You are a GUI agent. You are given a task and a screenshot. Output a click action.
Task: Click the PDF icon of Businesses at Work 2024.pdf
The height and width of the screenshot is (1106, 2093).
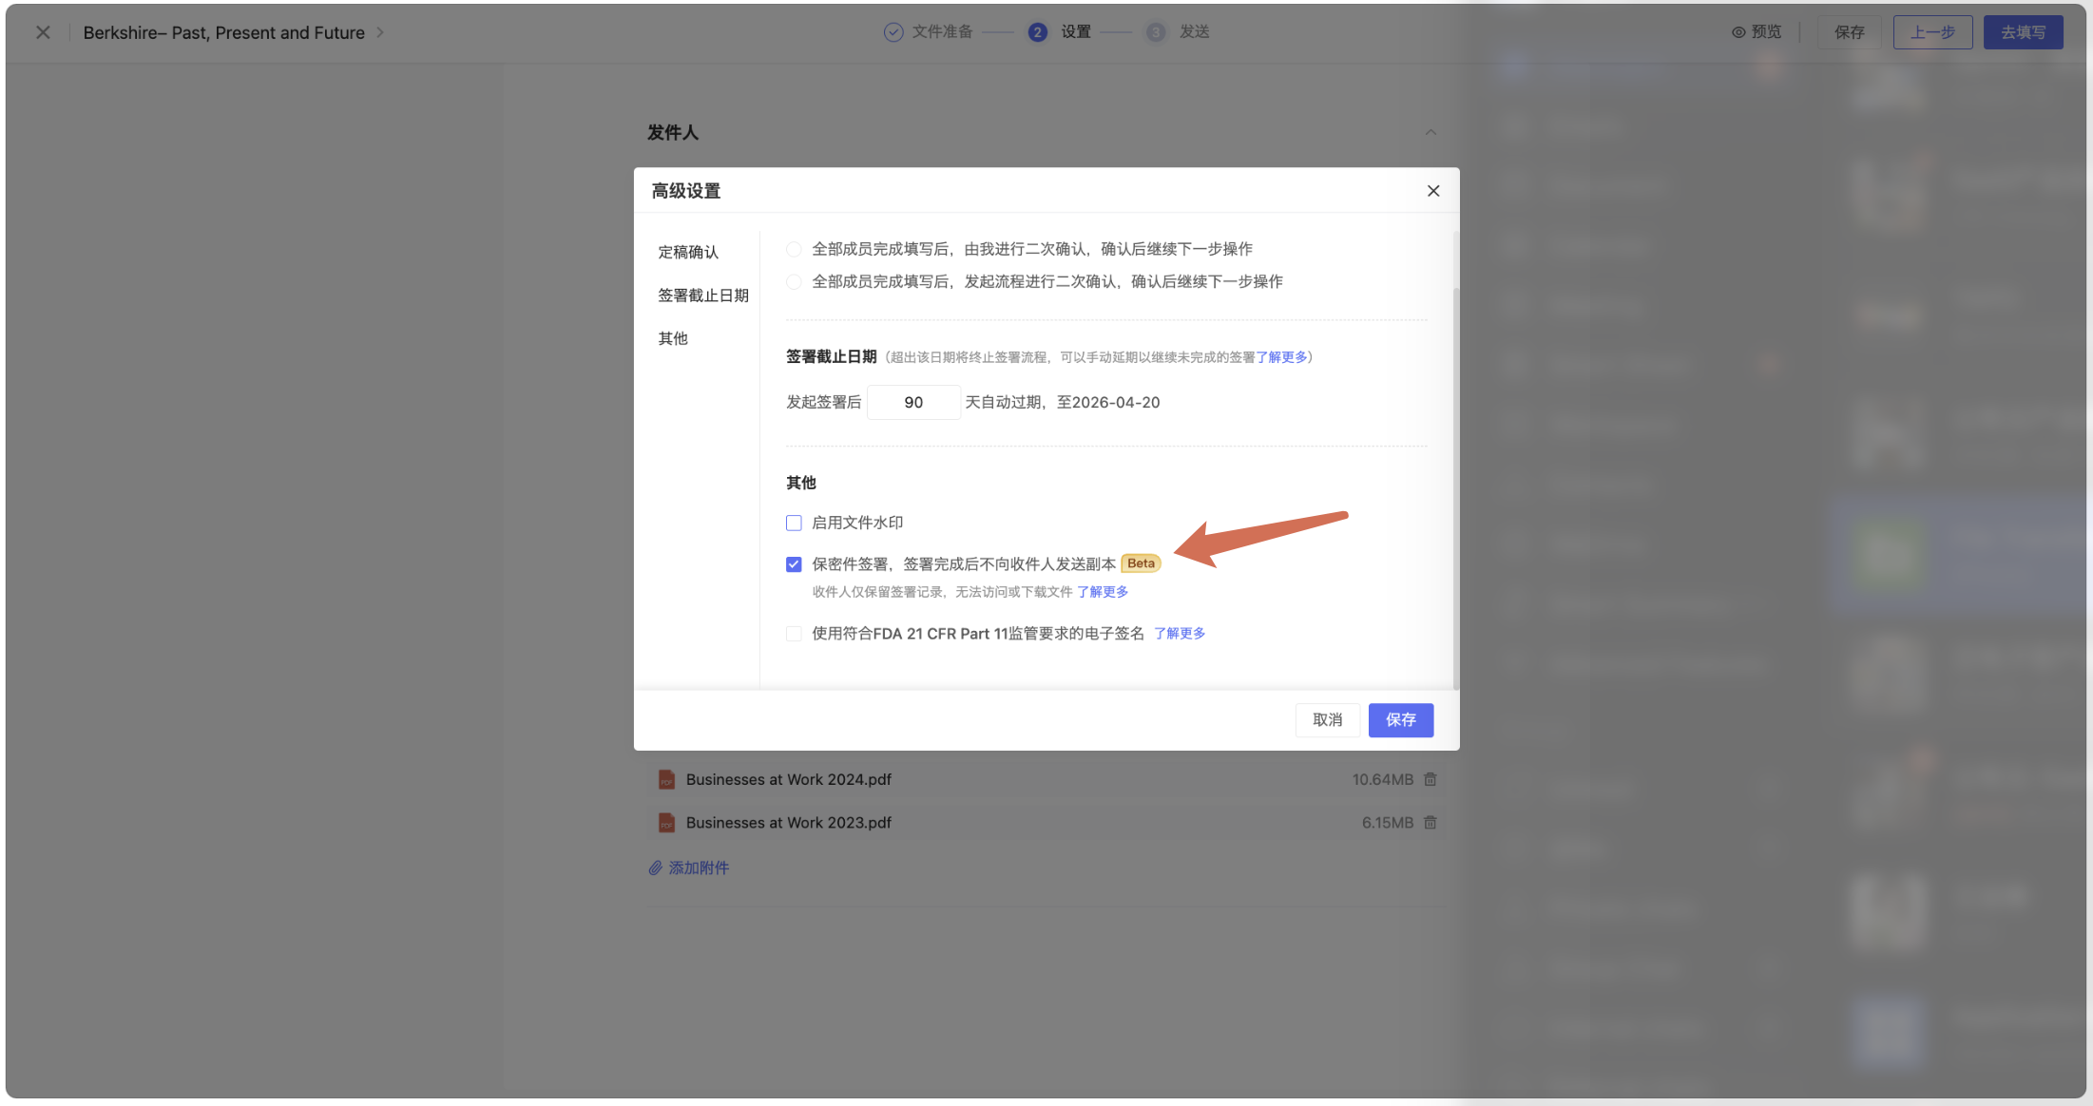pyautogui.click(x=666, y=780)
